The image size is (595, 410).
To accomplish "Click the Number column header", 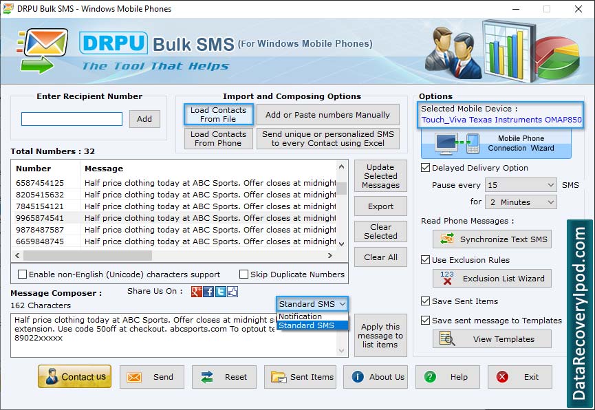I will coord(46,168).
